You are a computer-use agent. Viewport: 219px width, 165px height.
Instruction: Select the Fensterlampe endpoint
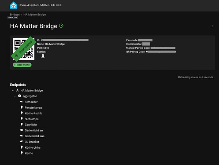[33, 107]
